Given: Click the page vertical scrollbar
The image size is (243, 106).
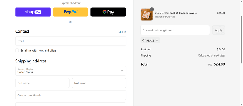Looking at the screenshot, I should (x=241, y=40).
